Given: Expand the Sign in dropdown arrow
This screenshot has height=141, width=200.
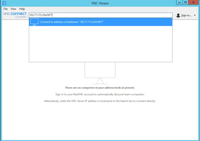Looking at the screenshot, I should click(x=195, y=15).
